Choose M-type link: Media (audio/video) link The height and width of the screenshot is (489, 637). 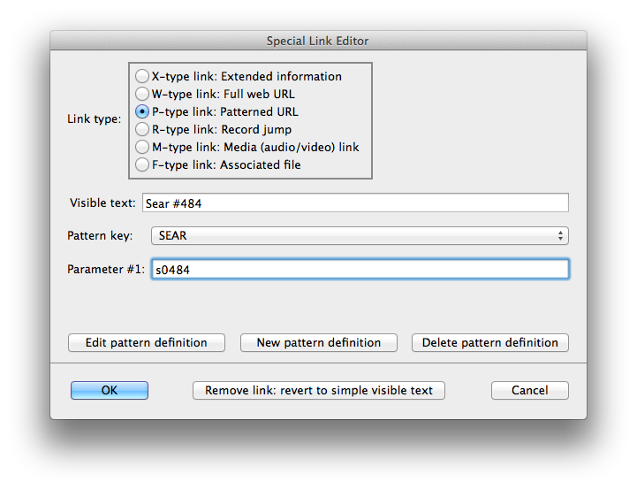tap(142, 148)
